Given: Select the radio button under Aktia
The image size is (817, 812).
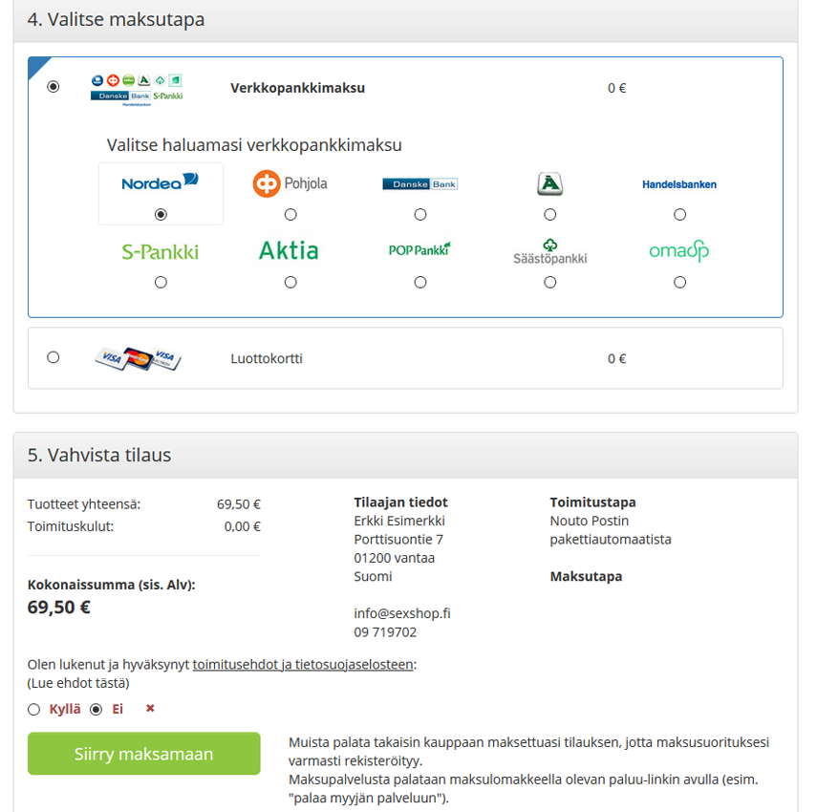Looking at the screenshot, I should 290,282.
